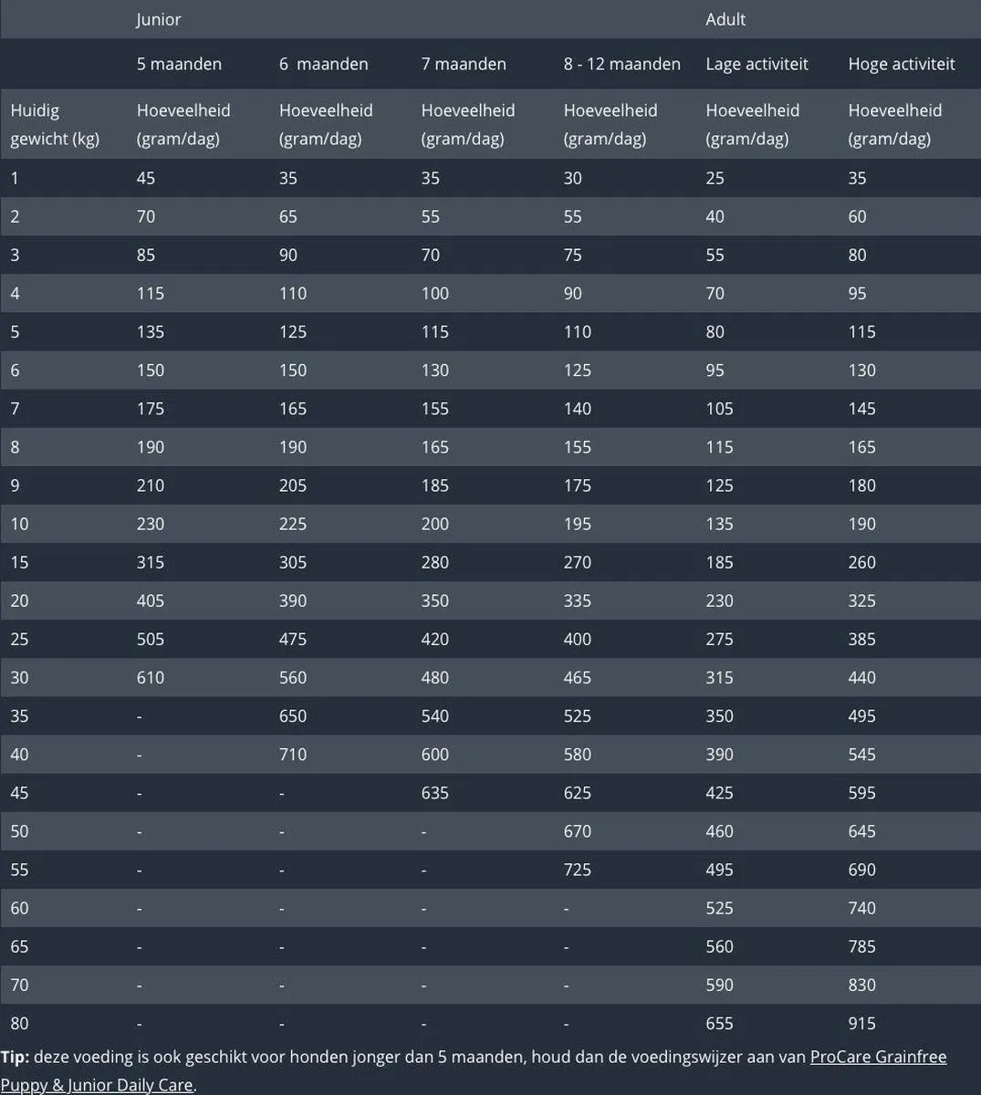The width and height of the screenshot is (981, 1095).
Task: Click the Huidig gewicht (kg) header cell
Action: point(55,124)
